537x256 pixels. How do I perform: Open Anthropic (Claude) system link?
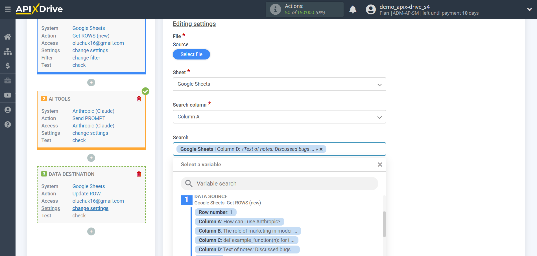[x=93, y=111]
